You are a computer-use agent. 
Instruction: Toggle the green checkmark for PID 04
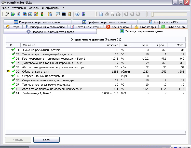click(x=13, y=50)
